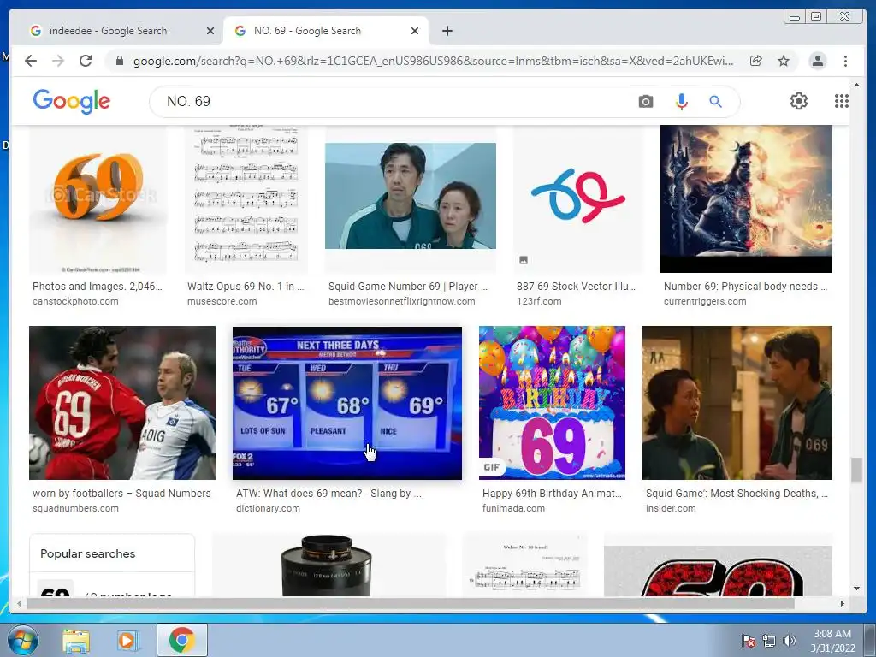Image resolution: width=876 pixels, height=657 pixels.
Task: Click the blue magnifier search button
Action: coord(716,102)
